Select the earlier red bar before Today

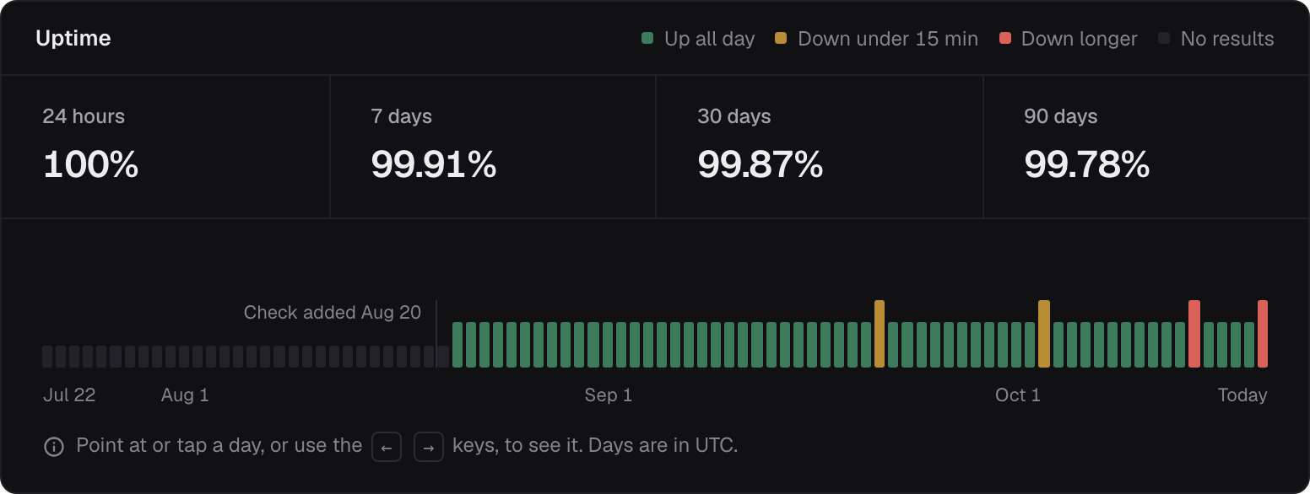tap(1194, 334)
